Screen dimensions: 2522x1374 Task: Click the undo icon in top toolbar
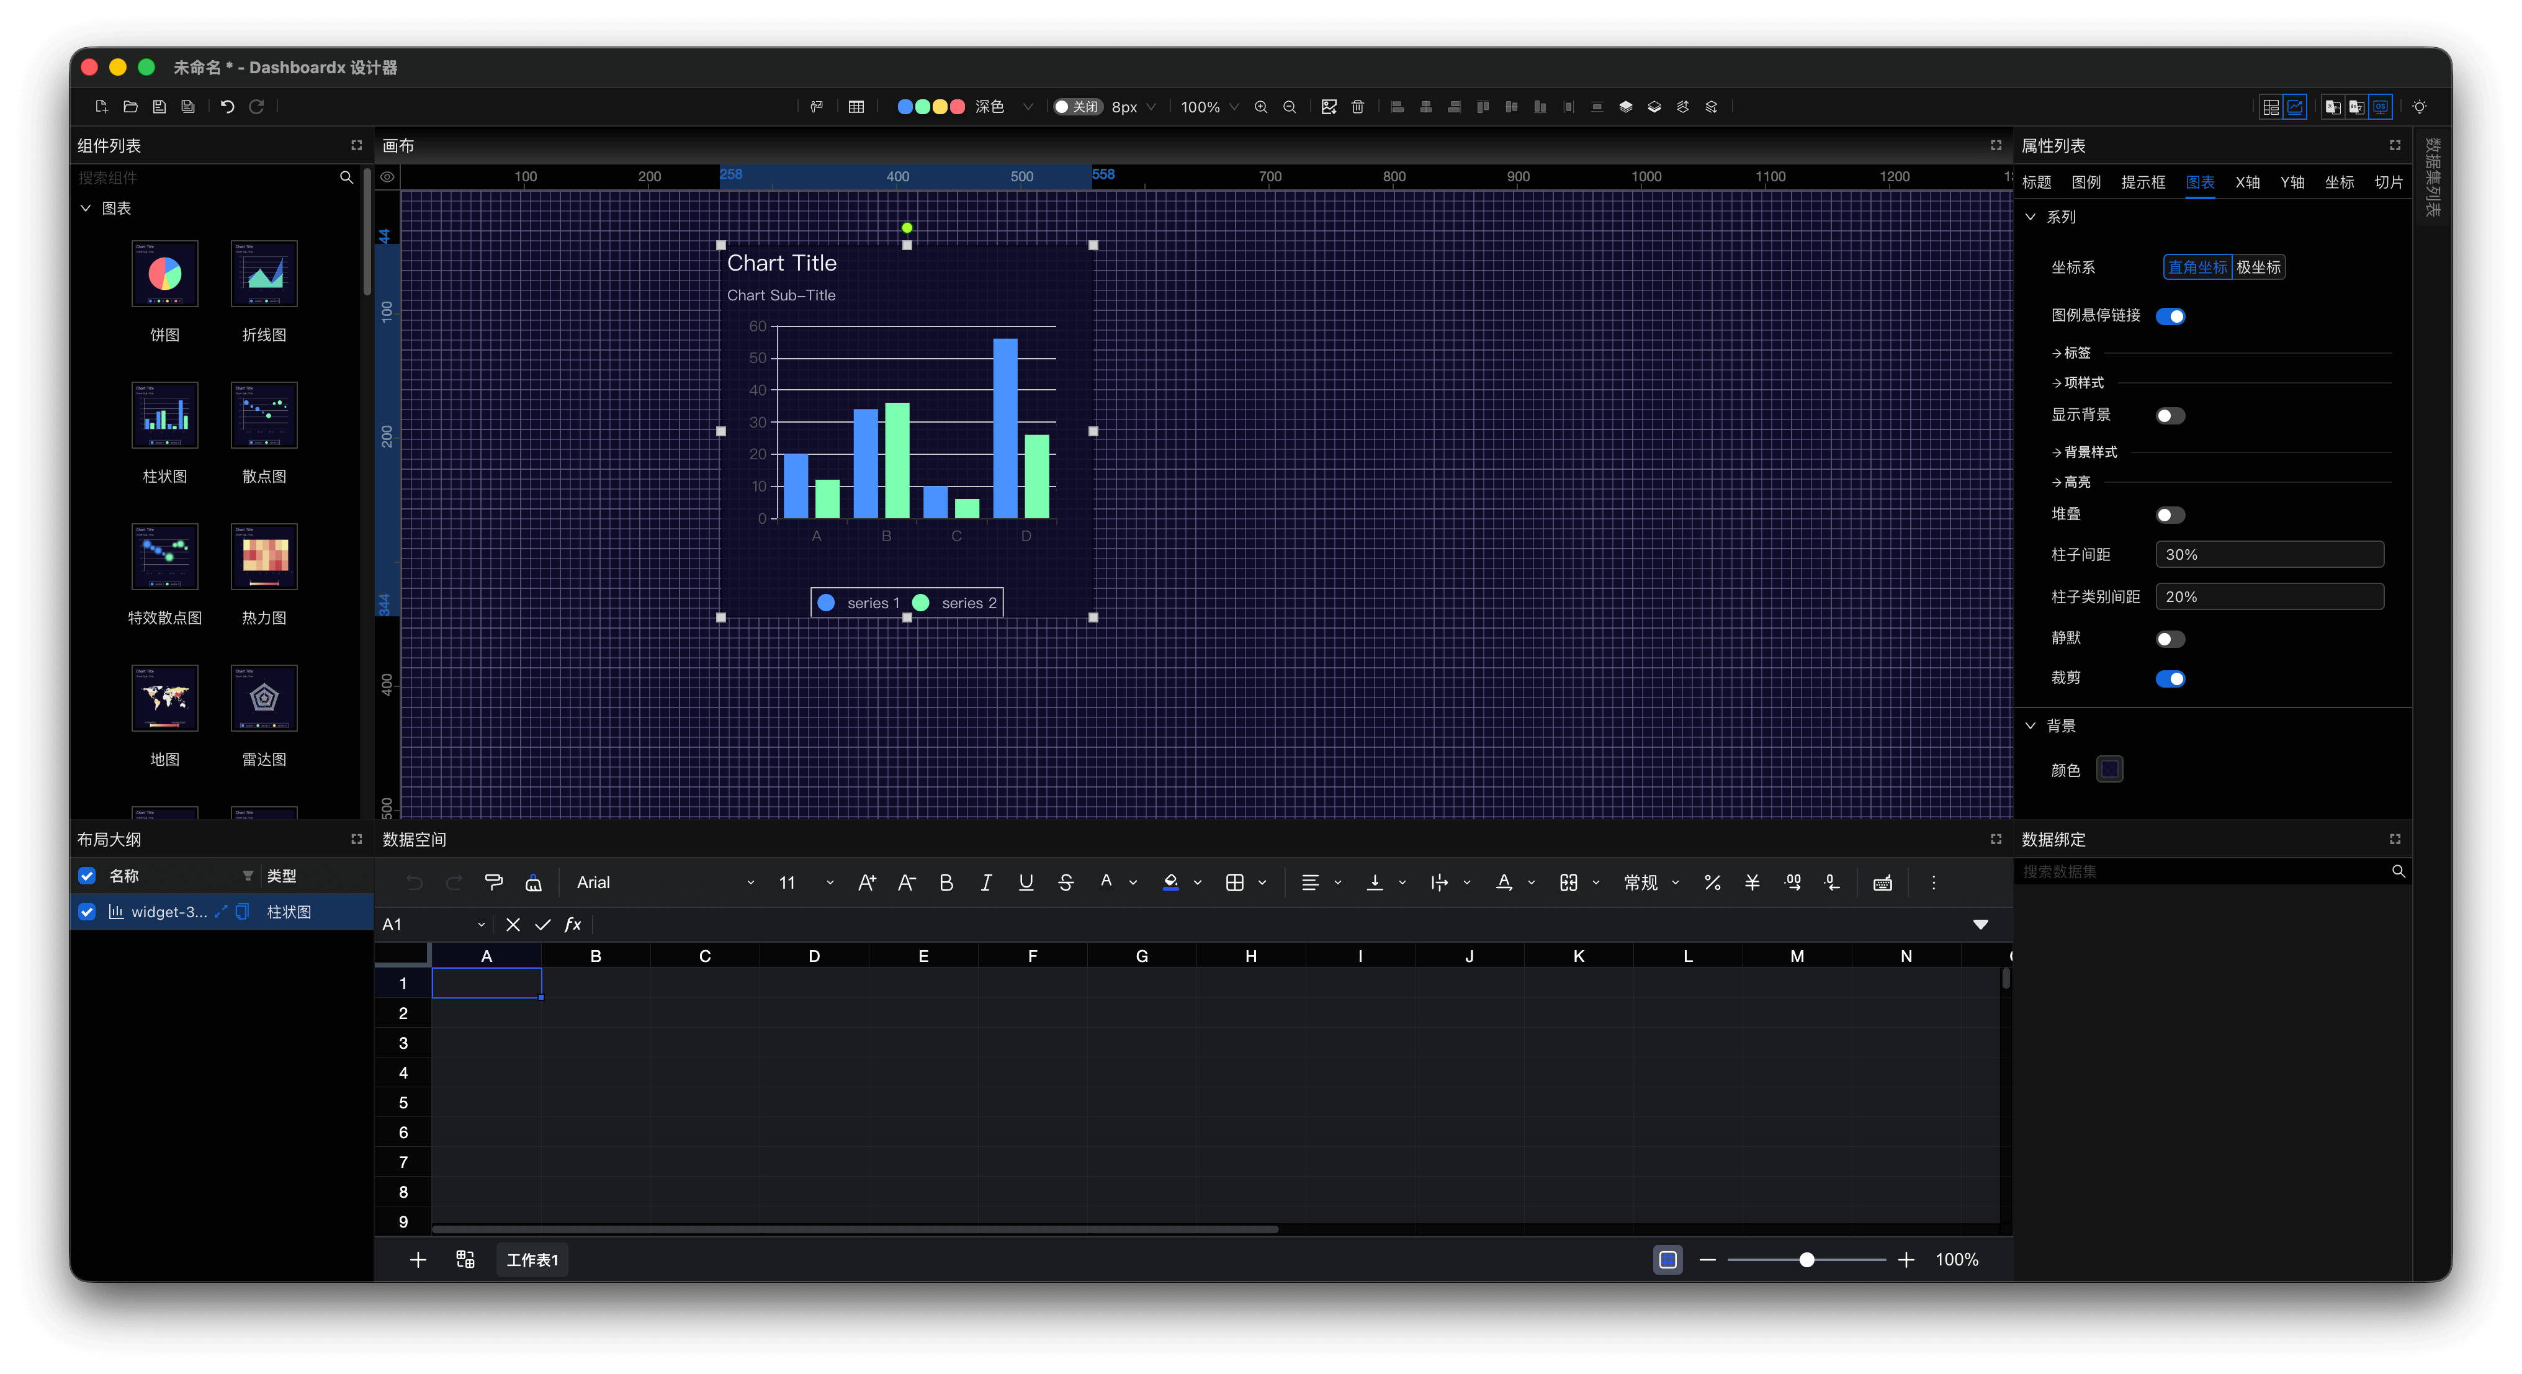[227, 107]
